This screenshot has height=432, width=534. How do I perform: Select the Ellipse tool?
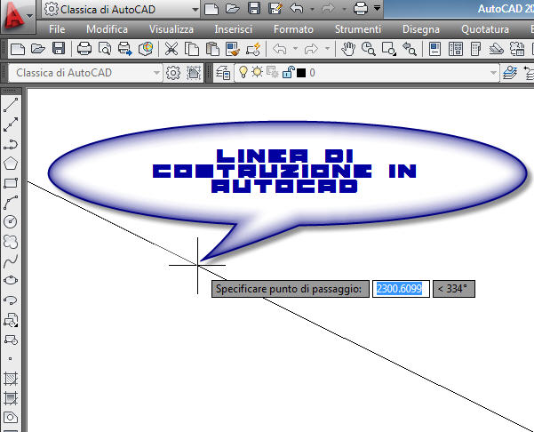pos(11,280)
